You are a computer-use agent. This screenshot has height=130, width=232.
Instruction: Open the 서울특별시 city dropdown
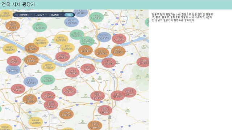(25, 15)
